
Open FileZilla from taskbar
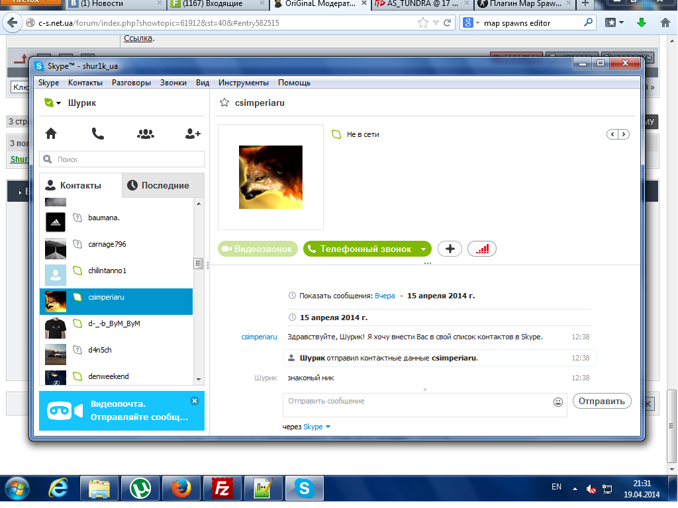[222, 489]
